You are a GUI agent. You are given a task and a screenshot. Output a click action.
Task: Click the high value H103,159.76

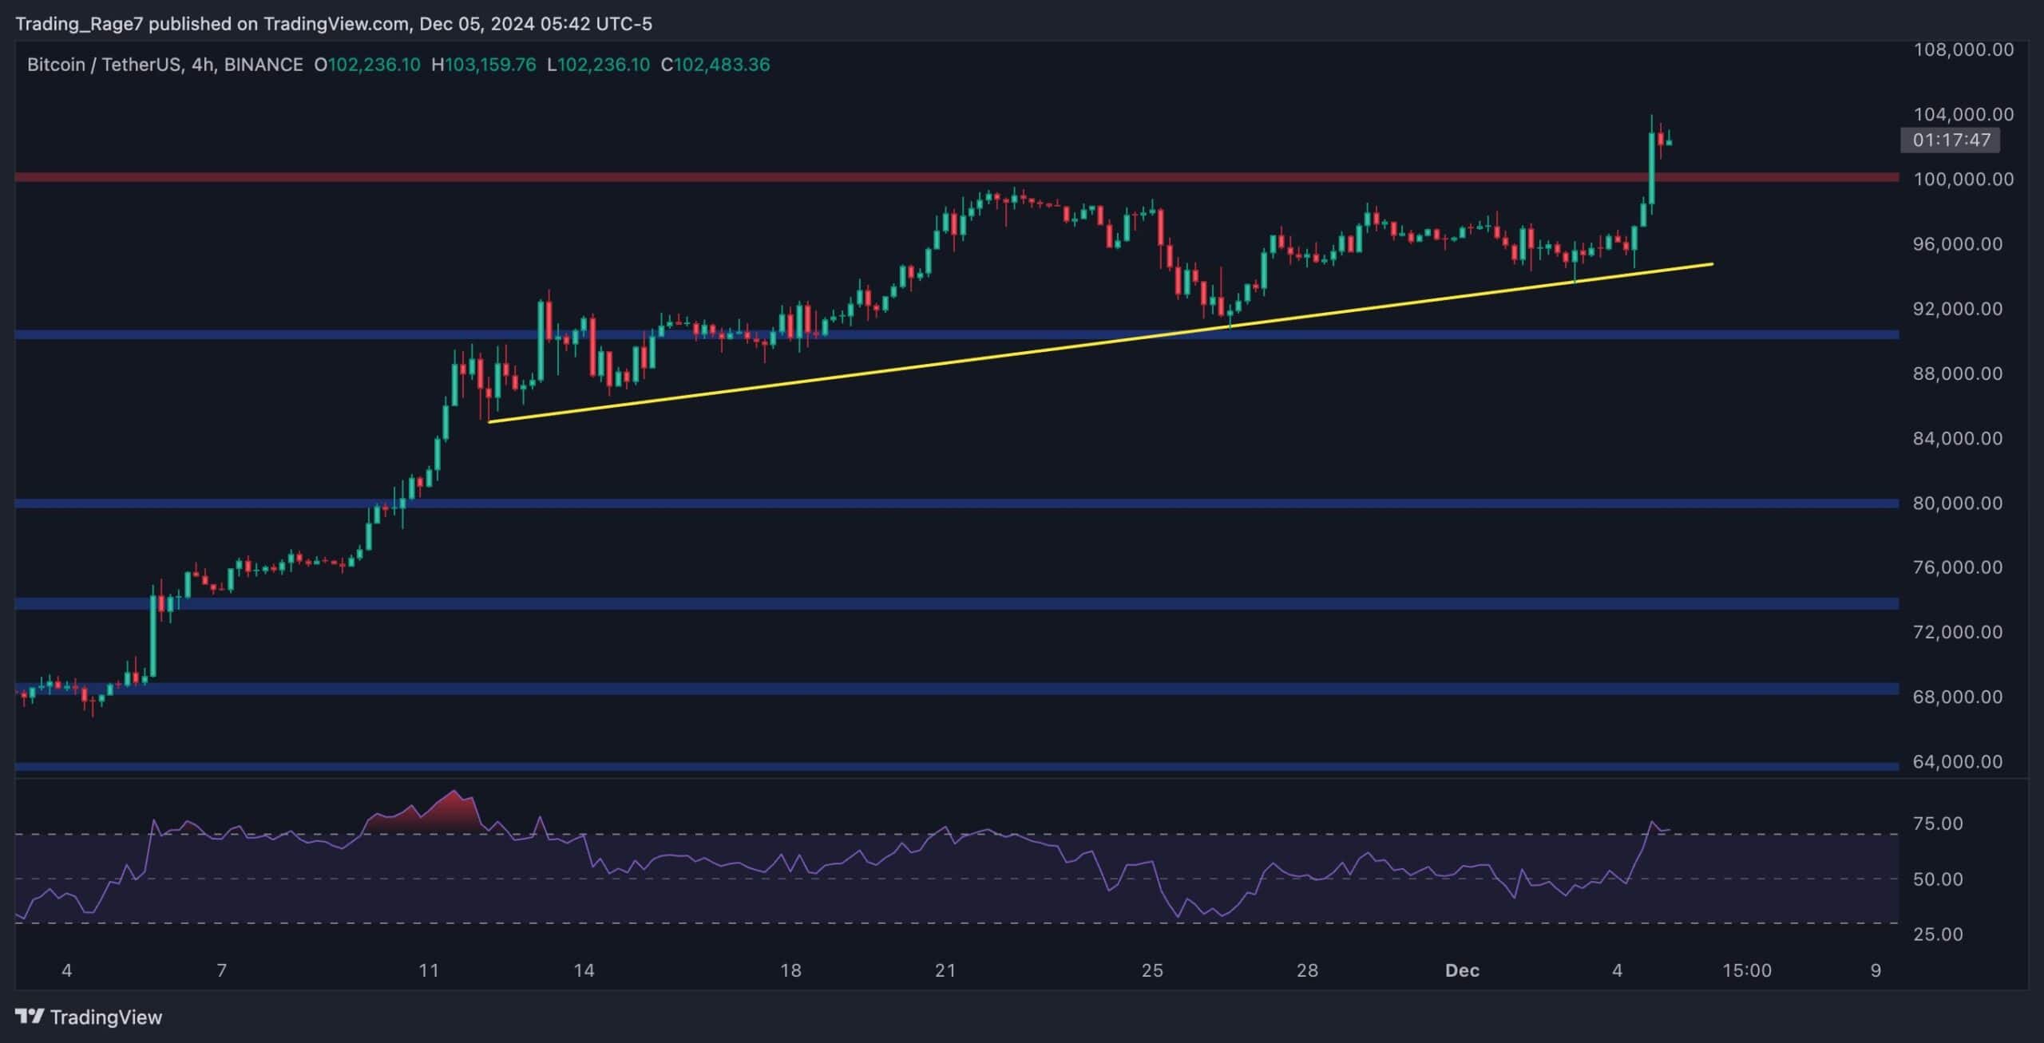point(484,65)
